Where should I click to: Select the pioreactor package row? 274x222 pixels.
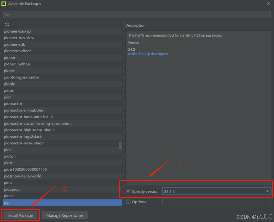coord(62,104)
